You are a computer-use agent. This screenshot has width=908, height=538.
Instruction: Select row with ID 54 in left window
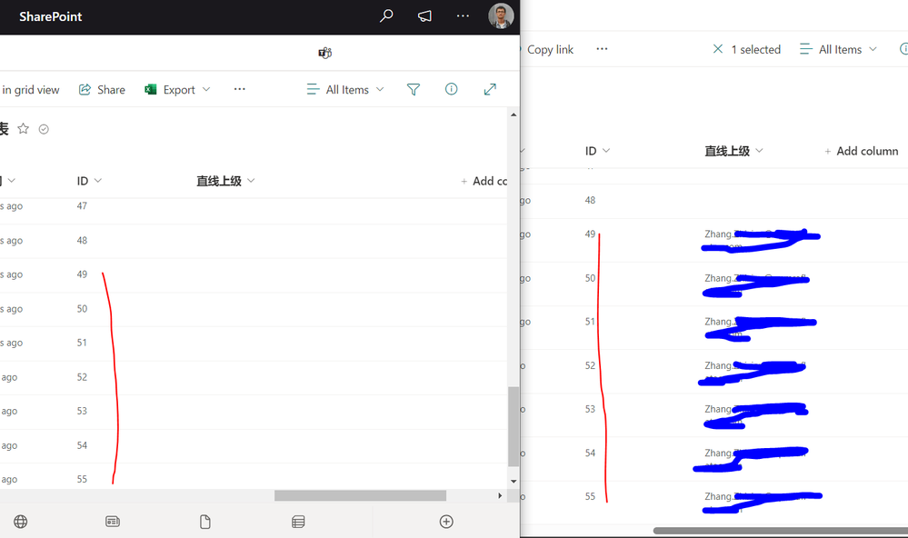point(254,446)
